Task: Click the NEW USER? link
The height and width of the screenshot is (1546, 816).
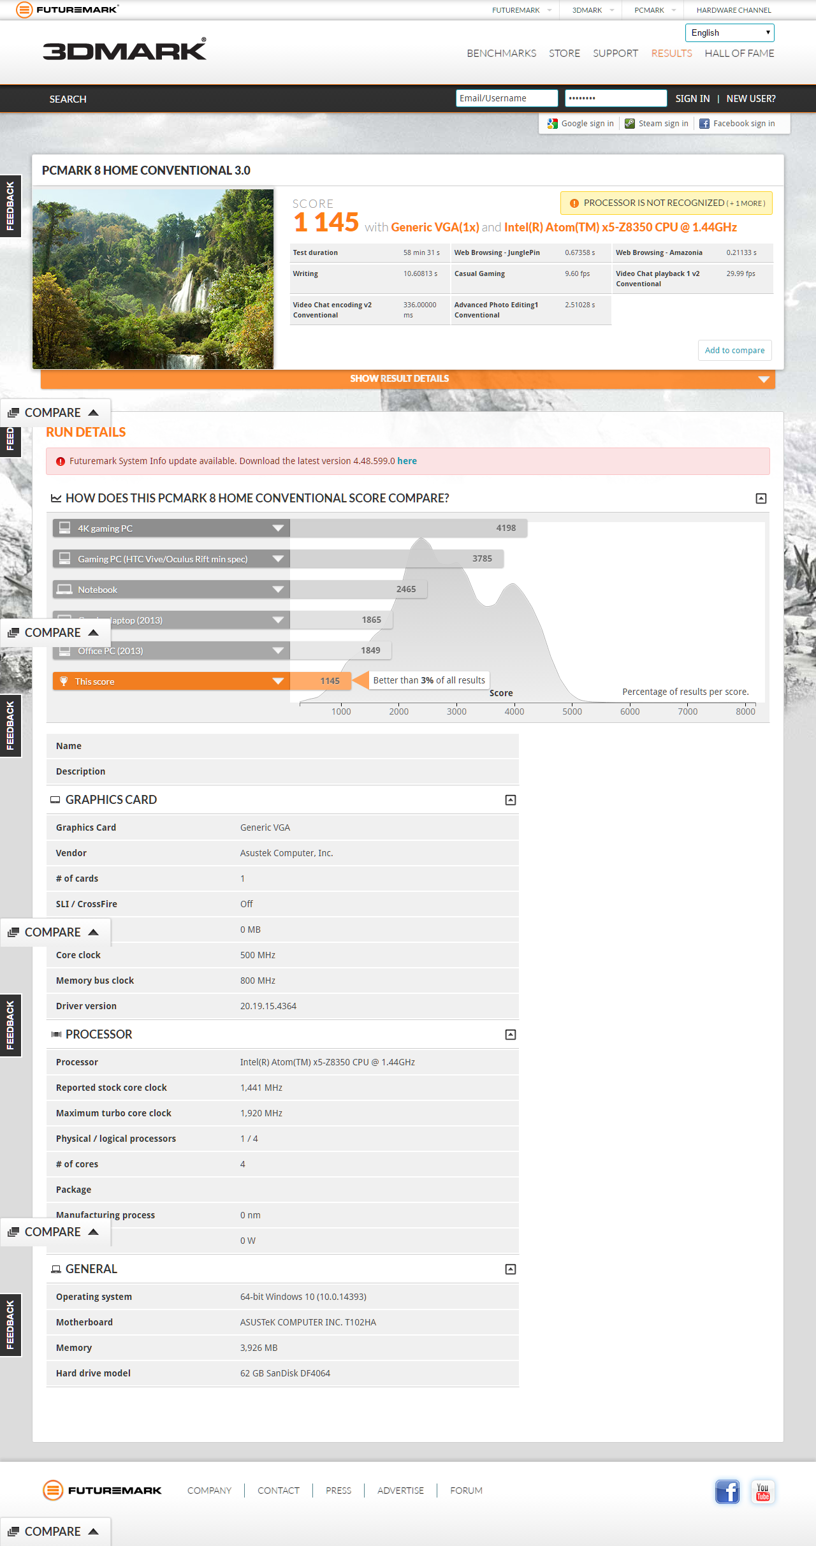Action: pos(751,99)
